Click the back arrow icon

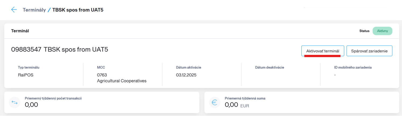14,10
